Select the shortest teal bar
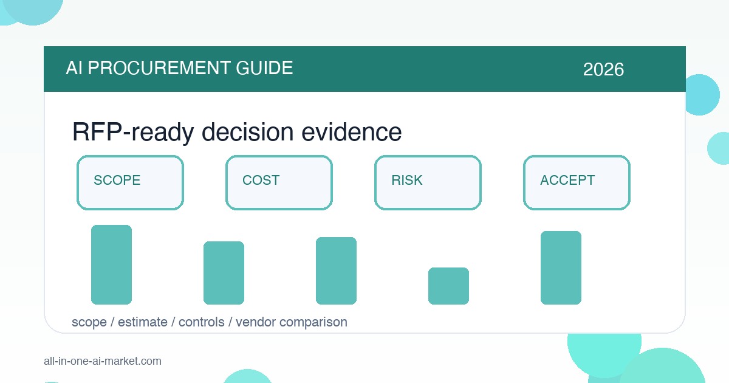Screen dimensions: 729x383 448,286
